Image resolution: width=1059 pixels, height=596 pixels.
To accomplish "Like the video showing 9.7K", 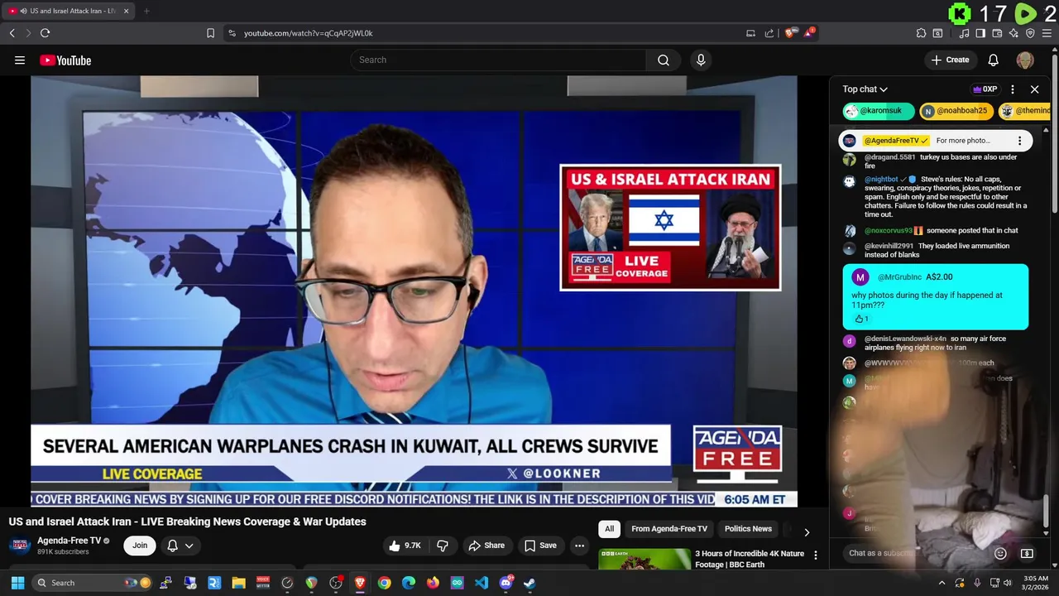I will click(405, 546).
